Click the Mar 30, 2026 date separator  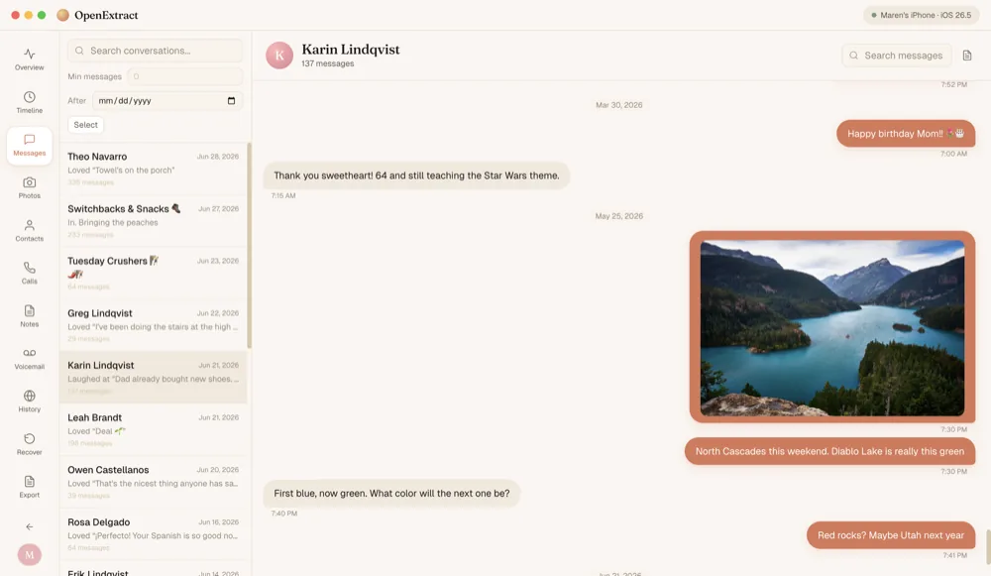click(x=618, y=105)
